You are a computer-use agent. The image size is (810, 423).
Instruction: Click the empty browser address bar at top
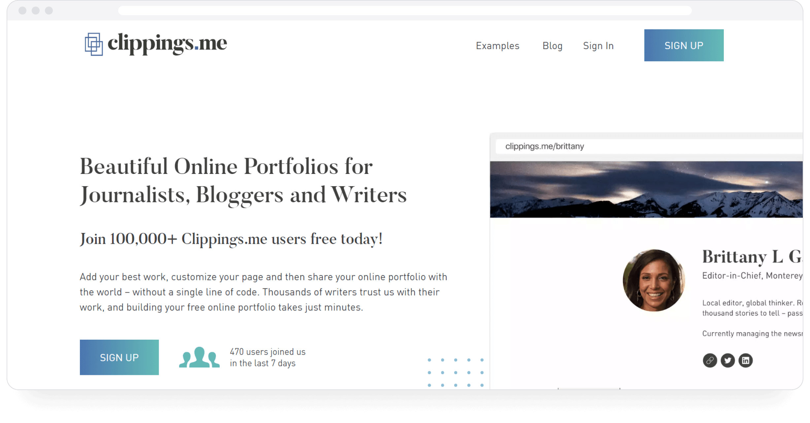(x=405, y=11)
